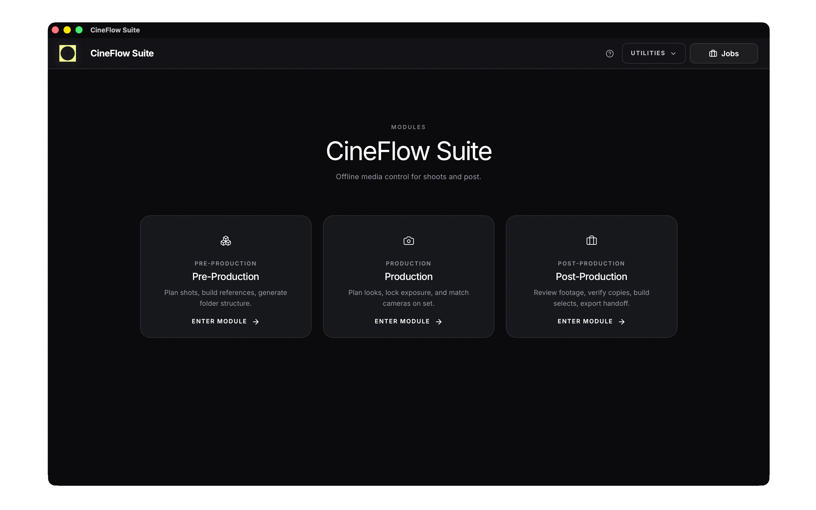Click the CineFlow Suite logo icon
The image size is (816, 510).
(x=67, y=53)
